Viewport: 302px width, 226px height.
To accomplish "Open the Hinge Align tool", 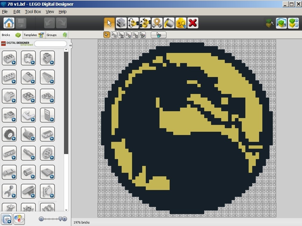I will pyautogui.click(x=145, y=23).
